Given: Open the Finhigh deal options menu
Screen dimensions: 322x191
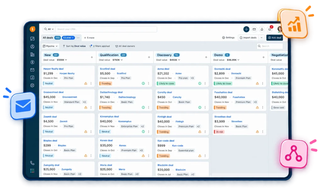Looking at the screenshot, I should (x=205, y=132).
